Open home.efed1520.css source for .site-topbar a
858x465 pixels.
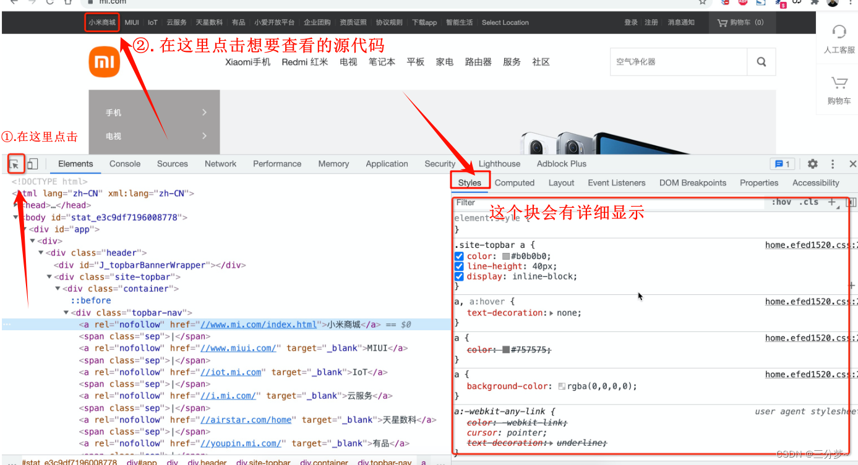[x=811, y=245]
